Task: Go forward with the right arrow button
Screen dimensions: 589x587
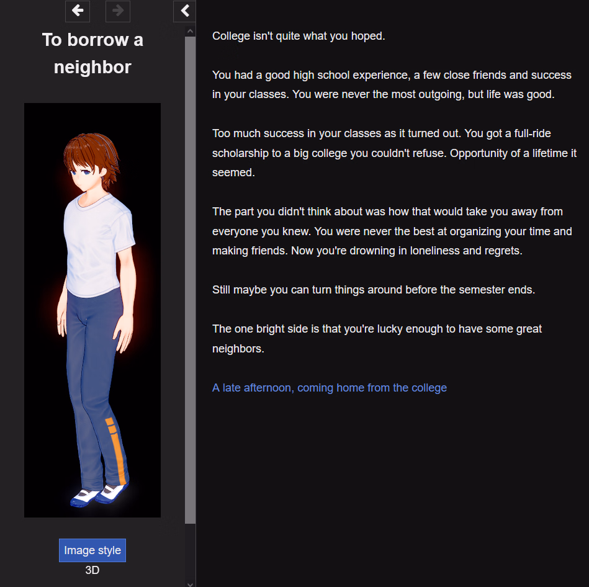Action: [x=117, y=11]
